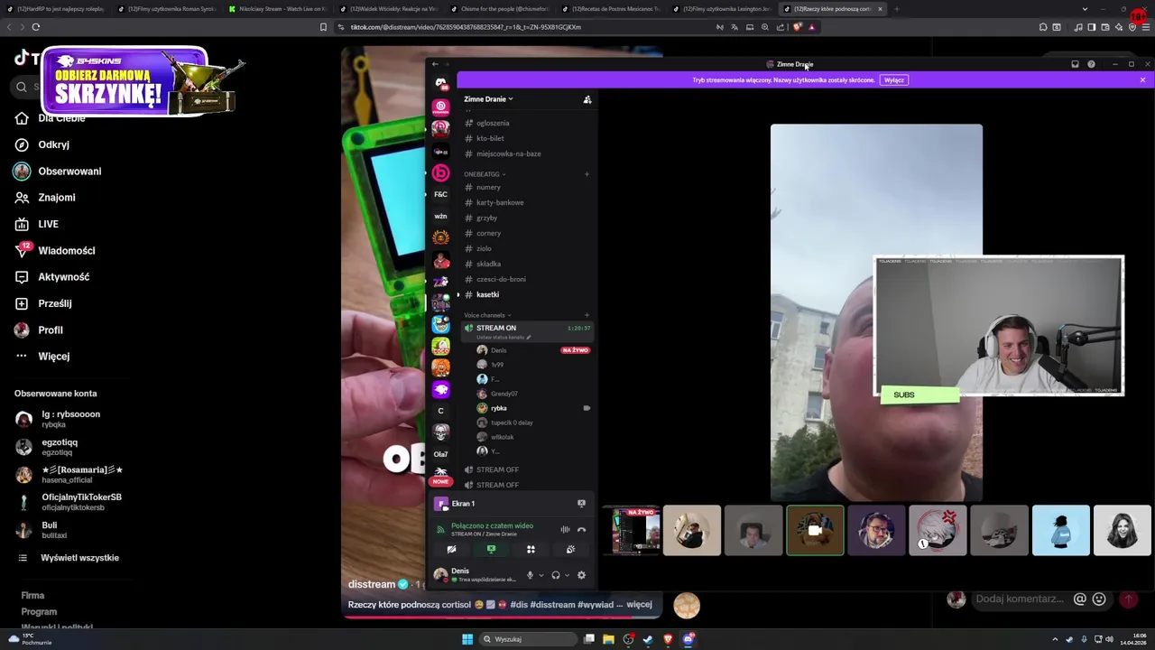The height and width of the screenshot is (650, 1155).
Task: Open Windows Start menu
Action: 467,639
